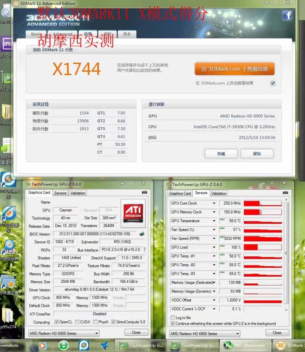Viewport: 305px width, 352px height.
Task: Click the GPU-Z screenshot camera icon in Graphics Card window
Action: click(144, 192)
